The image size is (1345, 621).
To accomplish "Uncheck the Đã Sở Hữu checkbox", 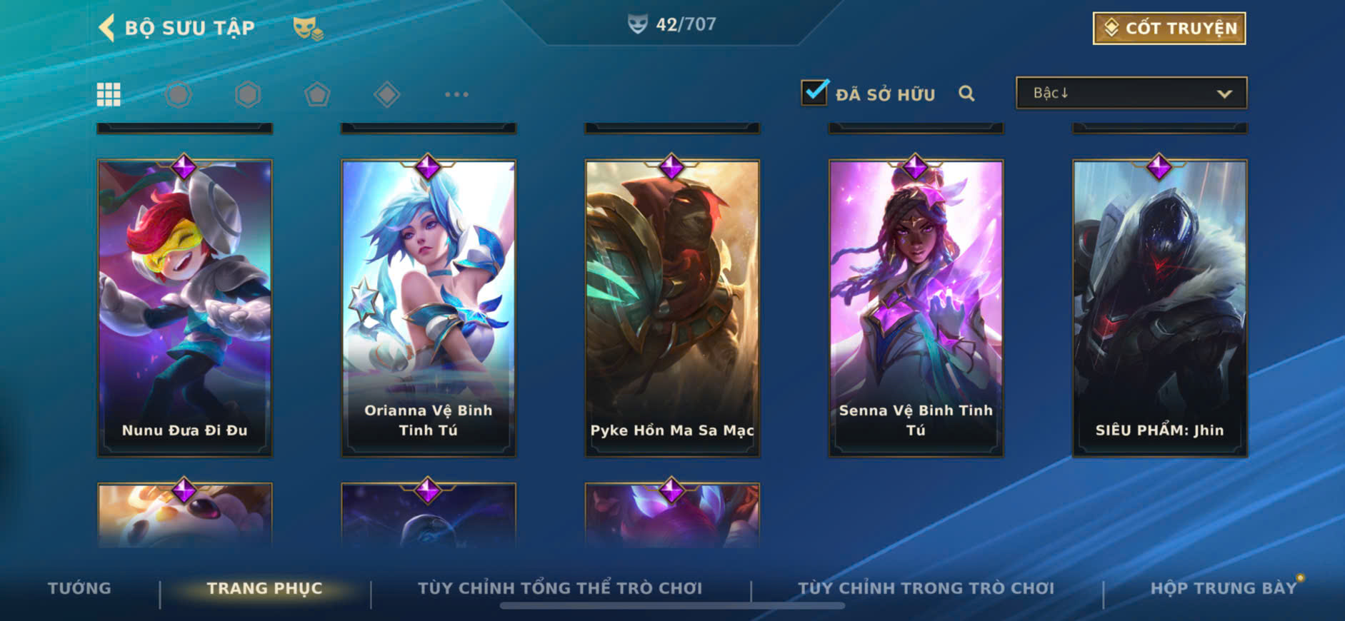I will pos(814,93).
